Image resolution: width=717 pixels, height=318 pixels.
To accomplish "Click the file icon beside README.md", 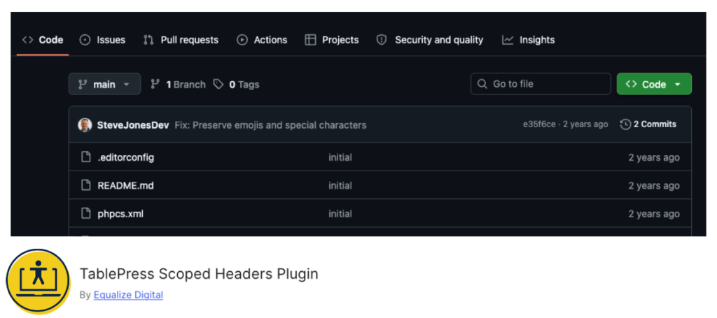I will point(85,185).
